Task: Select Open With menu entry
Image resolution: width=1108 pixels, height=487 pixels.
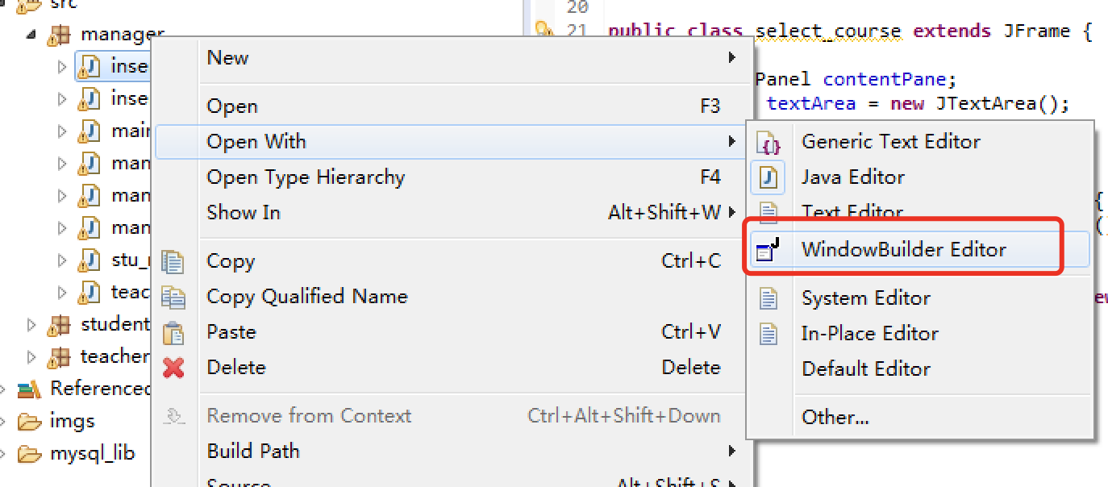Action: tap(452, 141)
